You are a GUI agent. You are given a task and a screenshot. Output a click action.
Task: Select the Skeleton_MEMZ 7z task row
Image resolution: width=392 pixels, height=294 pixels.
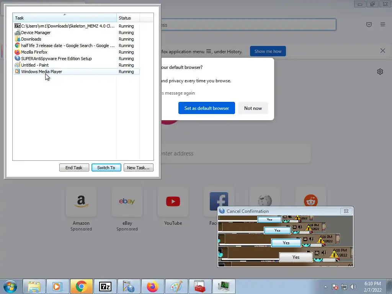pyautogui.click(x=76, y=26)
